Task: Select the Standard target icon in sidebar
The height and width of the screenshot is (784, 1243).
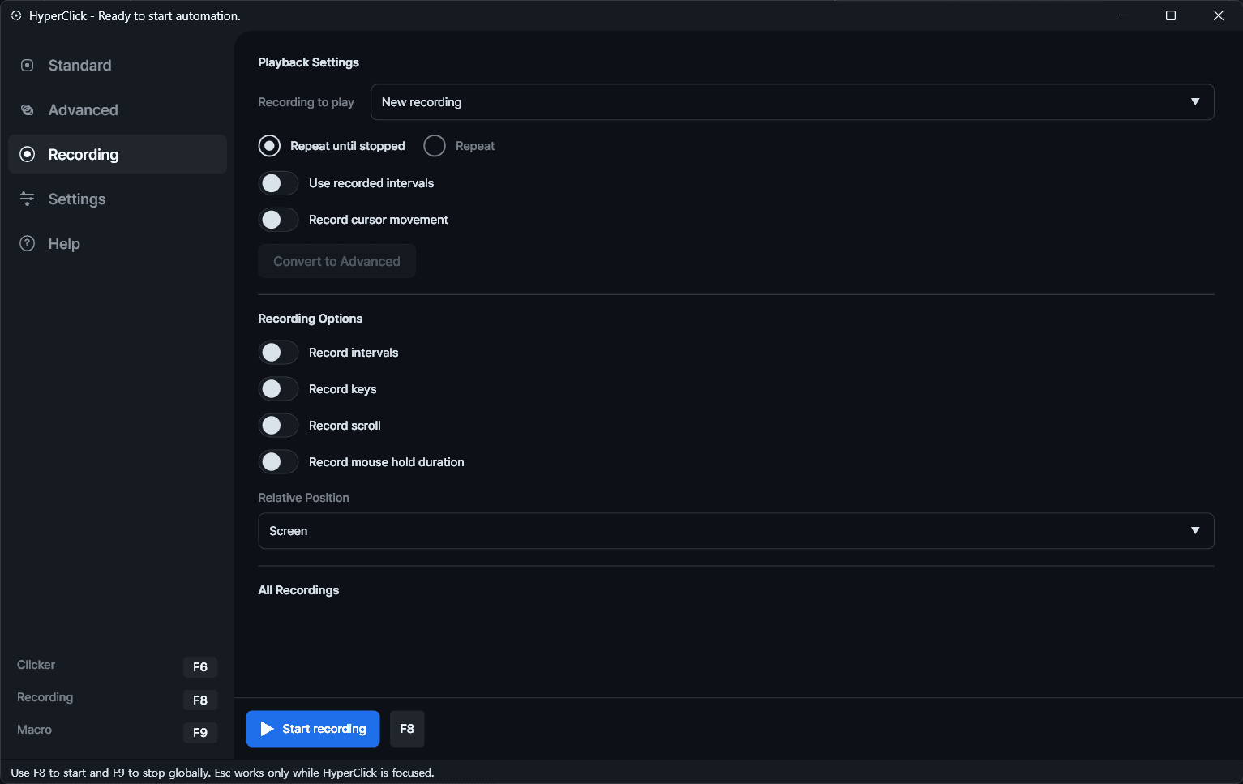Action: [x=27, y=65]
